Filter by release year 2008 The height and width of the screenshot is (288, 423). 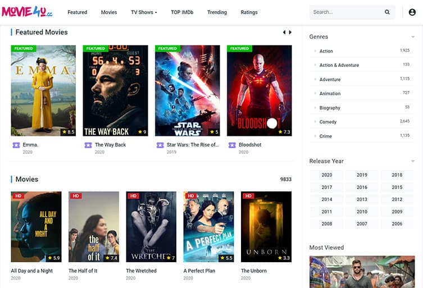[327, 223]
